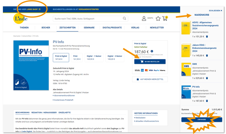226x134 pixels.
Task: Open the Seminare menu
Action: tap(89, 28)
